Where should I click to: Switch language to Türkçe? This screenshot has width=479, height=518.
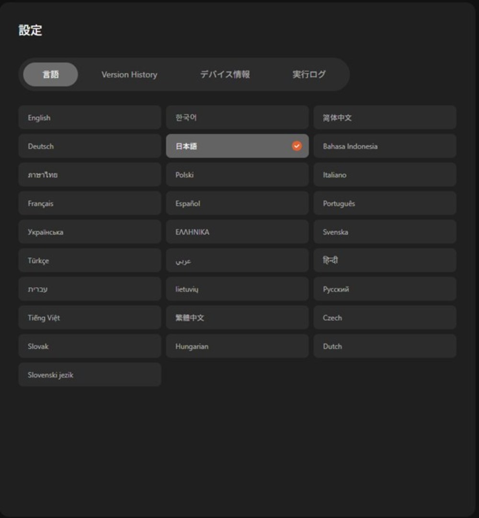[90, 261]
